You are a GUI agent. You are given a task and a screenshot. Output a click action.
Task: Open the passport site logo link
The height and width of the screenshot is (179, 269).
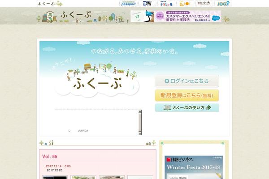tap(128, 4)
